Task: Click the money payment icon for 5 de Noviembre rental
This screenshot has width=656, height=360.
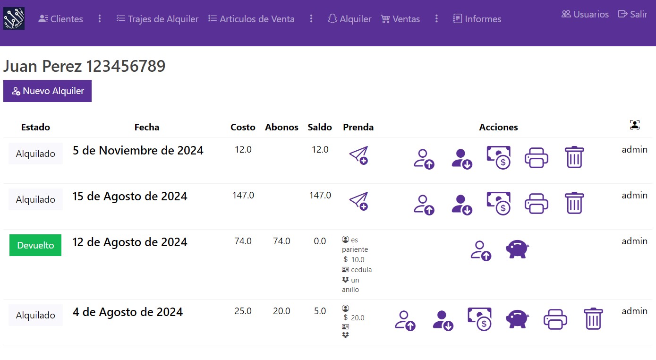Action: (499, 157)
